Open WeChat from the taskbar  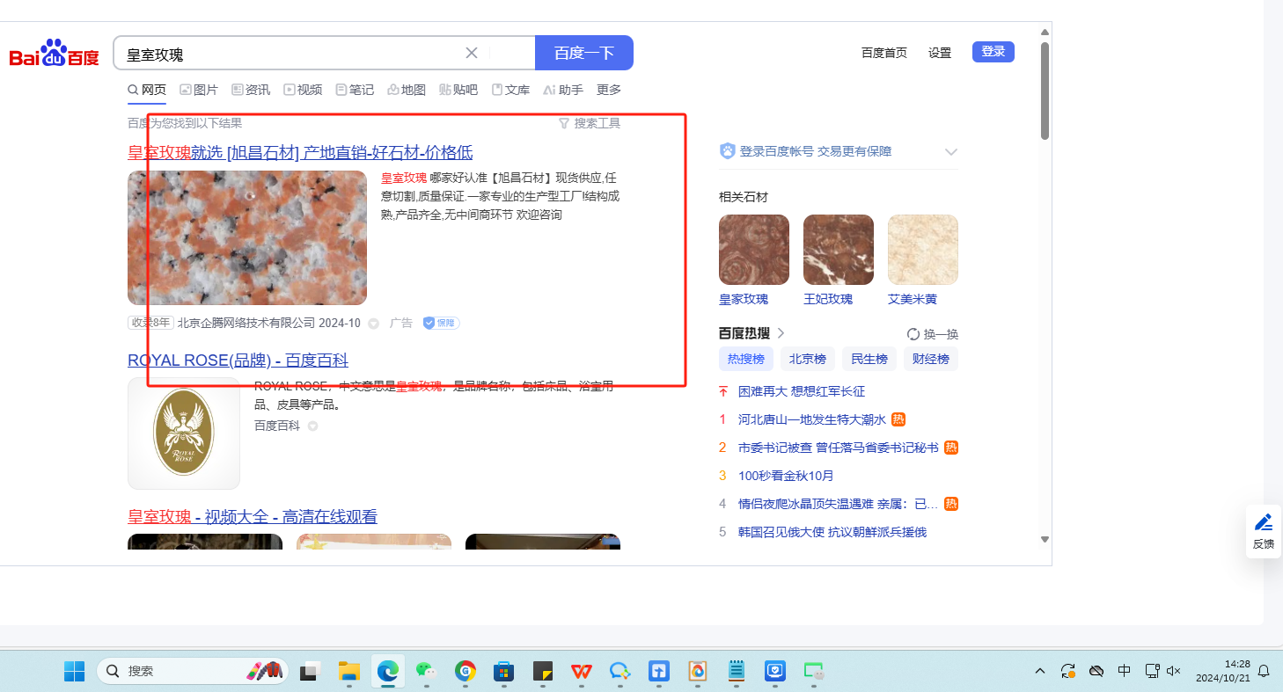point(426,671)
